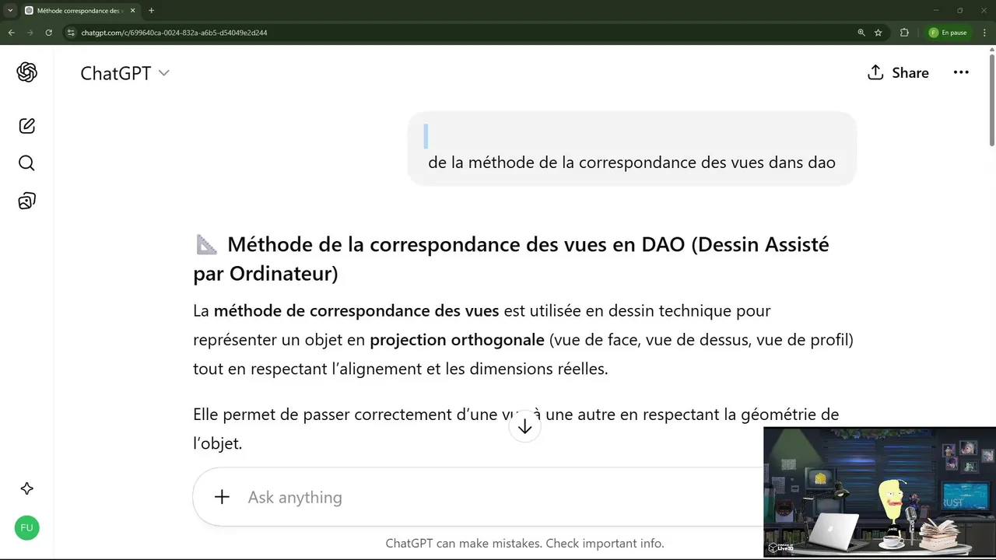Bookmark this page with star icon

pos(879,33)
